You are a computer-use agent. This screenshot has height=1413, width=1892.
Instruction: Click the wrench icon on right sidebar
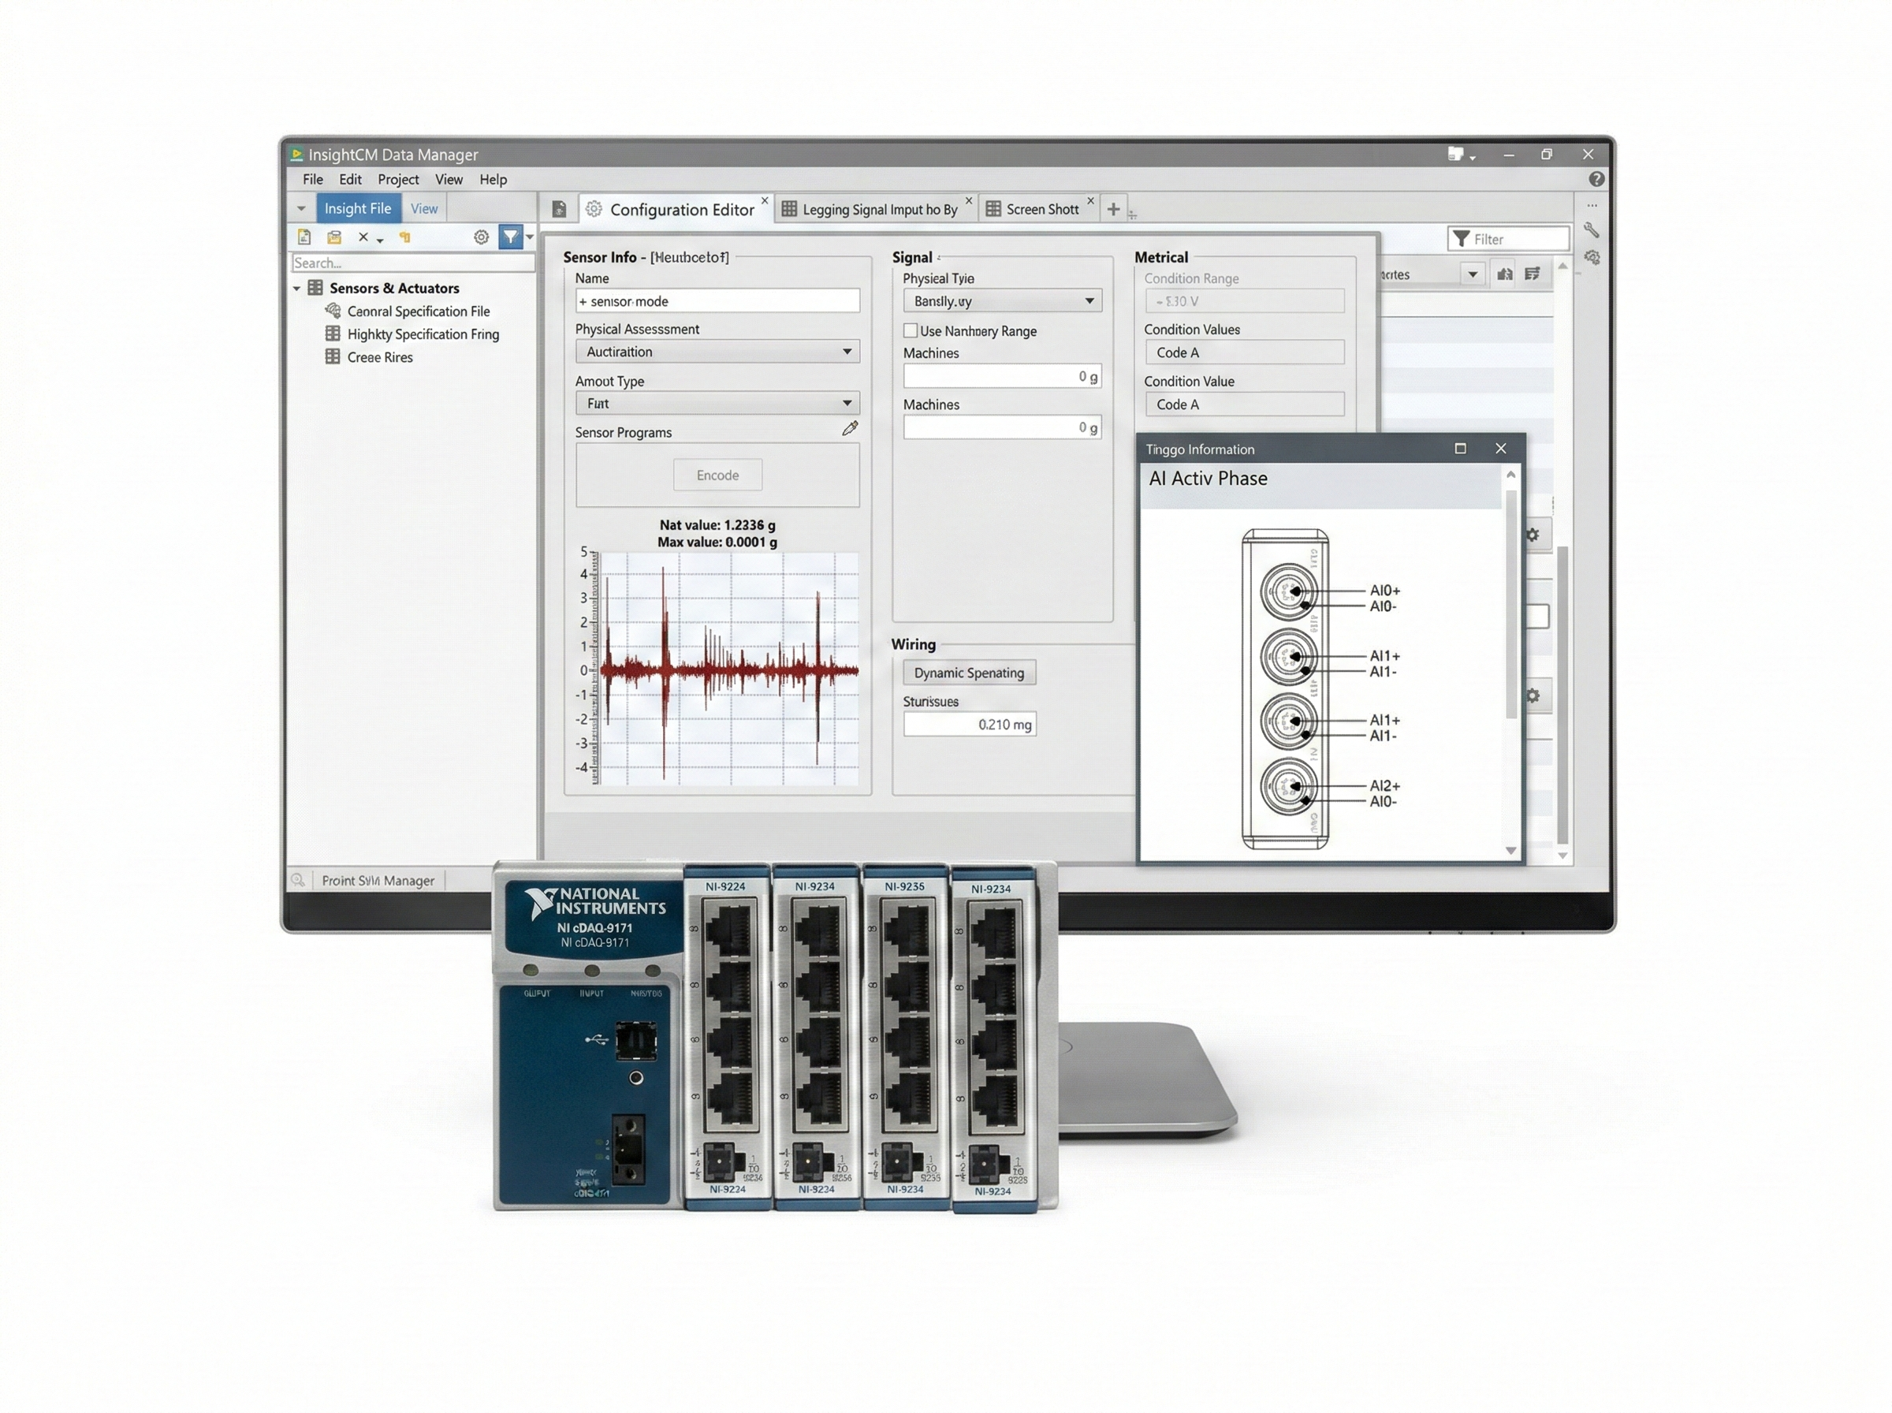1591,229
